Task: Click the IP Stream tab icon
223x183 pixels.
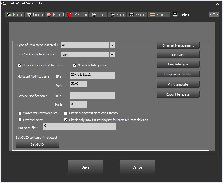Action: (x=70, y=15)
